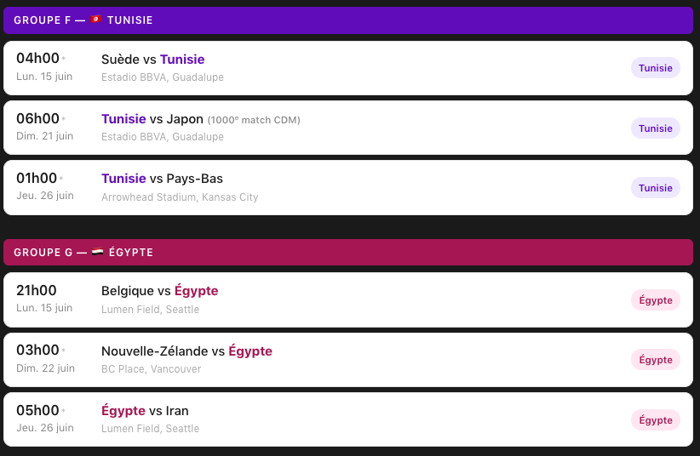This screenshot has width=700, height=456.
Task: Click Égypte tag on Belgique vs Égypte match
Action: pyautogui.click(x=655, y=300)
